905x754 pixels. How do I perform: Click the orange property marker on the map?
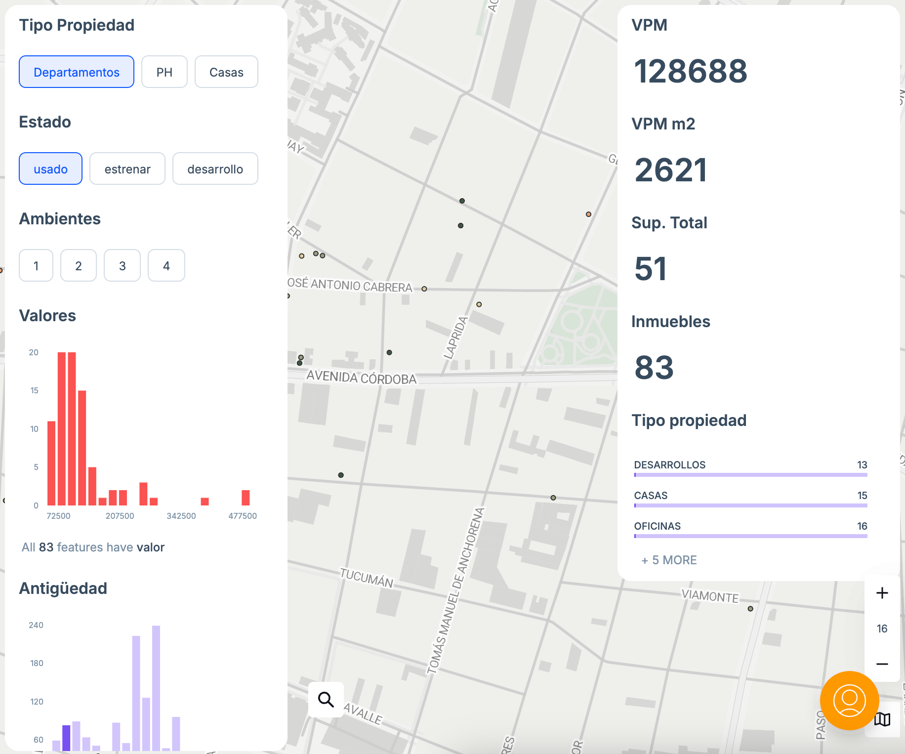588,214
